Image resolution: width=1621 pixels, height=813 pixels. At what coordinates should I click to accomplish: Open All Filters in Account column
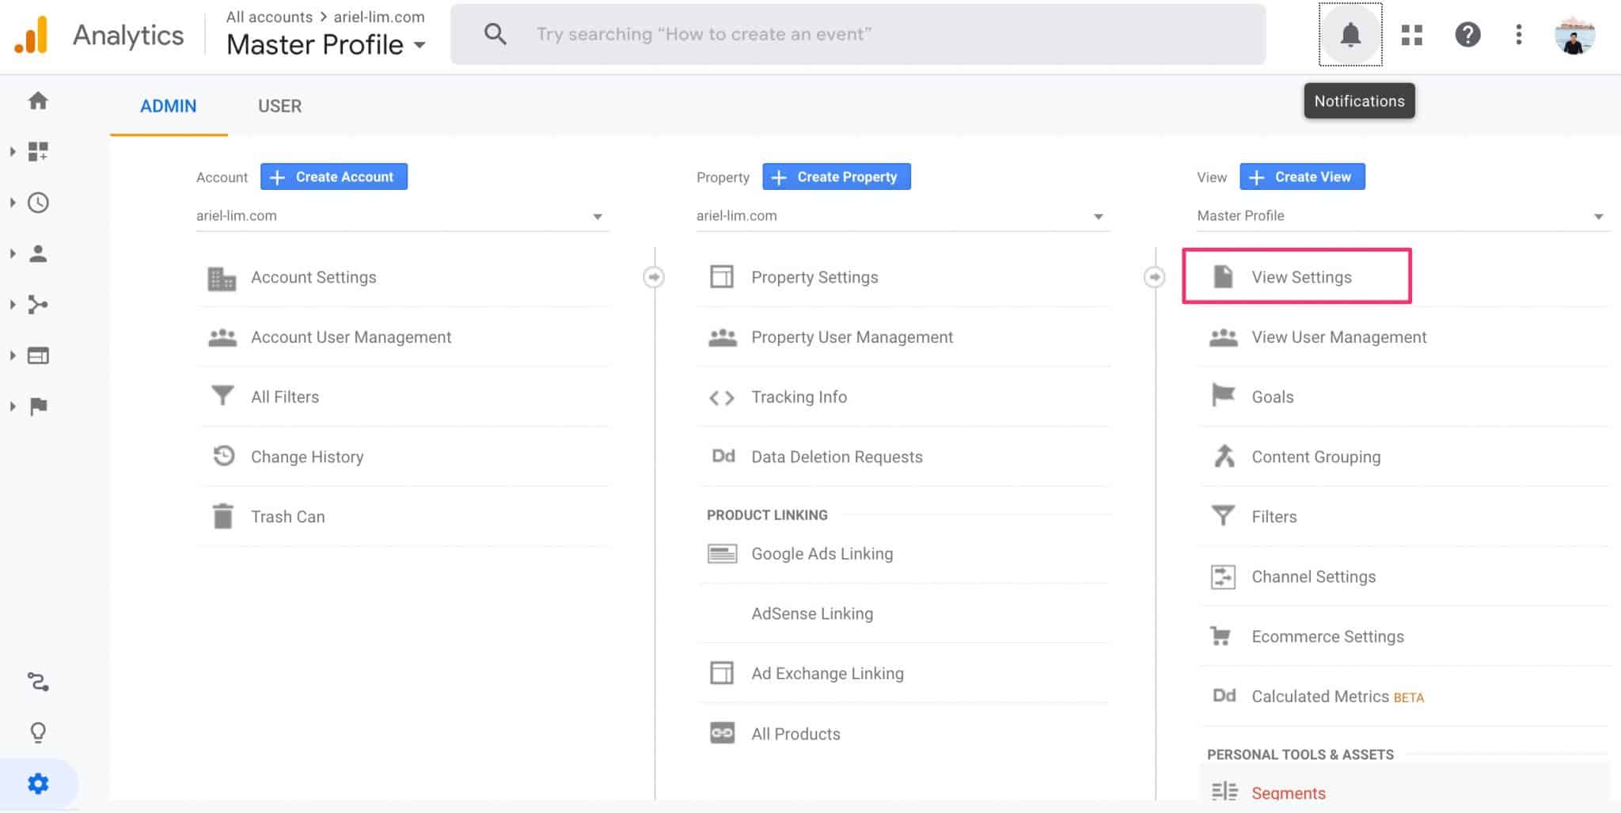point(403,397)
